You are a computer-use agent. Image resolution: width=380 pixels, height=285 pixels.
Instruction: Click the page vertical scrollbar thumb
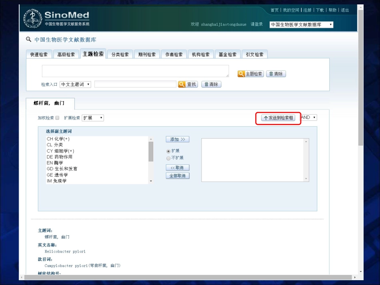pos(361,78)
